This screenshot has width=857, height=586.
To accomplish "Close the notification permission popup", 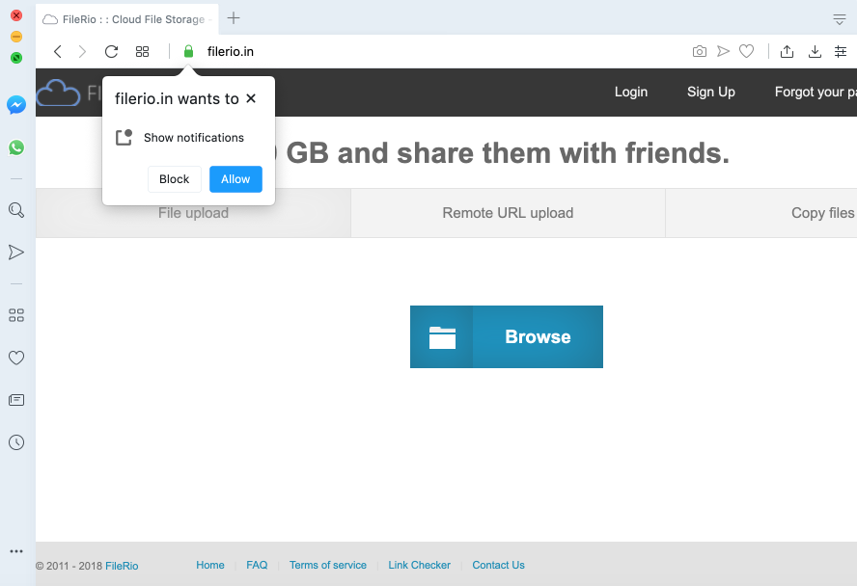I will (x=251, y=98).
